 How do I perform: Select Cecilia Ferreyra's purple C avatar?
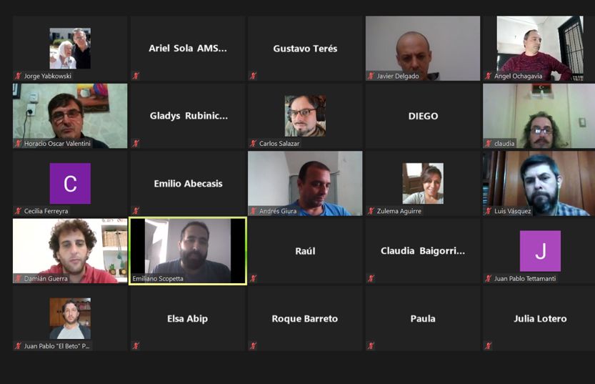[x=70, y=184]
